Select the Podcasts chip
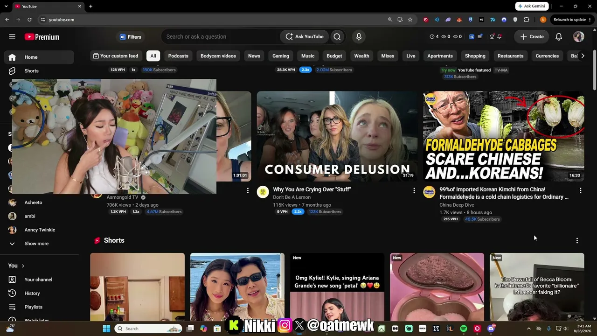Image resolution: width=597 pixels, height=336 pixels. click(x=178, y=56)
